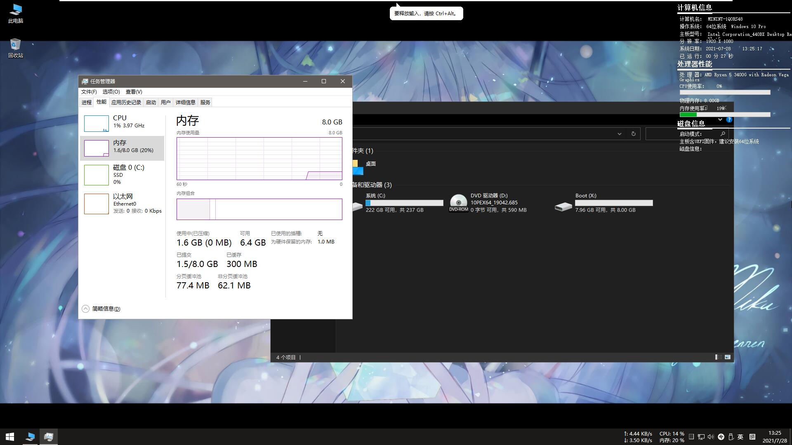Open 文件(F) menu in Task Manager

89,92
